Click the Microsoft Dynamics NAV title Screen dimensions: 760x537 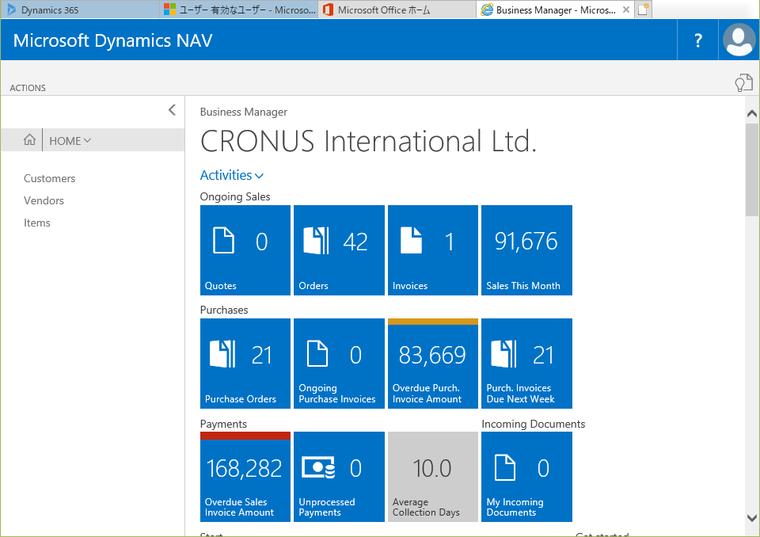pyautogui.click(x=113, y=40)
